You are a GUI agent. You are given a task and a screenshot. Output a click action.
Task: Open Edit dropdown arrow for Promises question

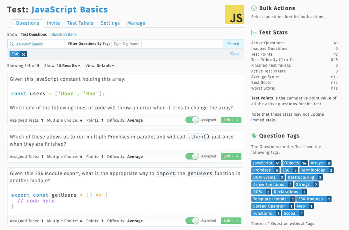[237, 156]
